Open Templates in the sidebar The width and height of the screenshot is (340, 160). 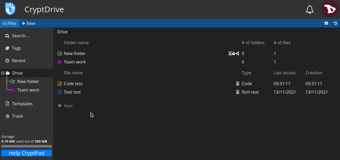pos(22,104)
